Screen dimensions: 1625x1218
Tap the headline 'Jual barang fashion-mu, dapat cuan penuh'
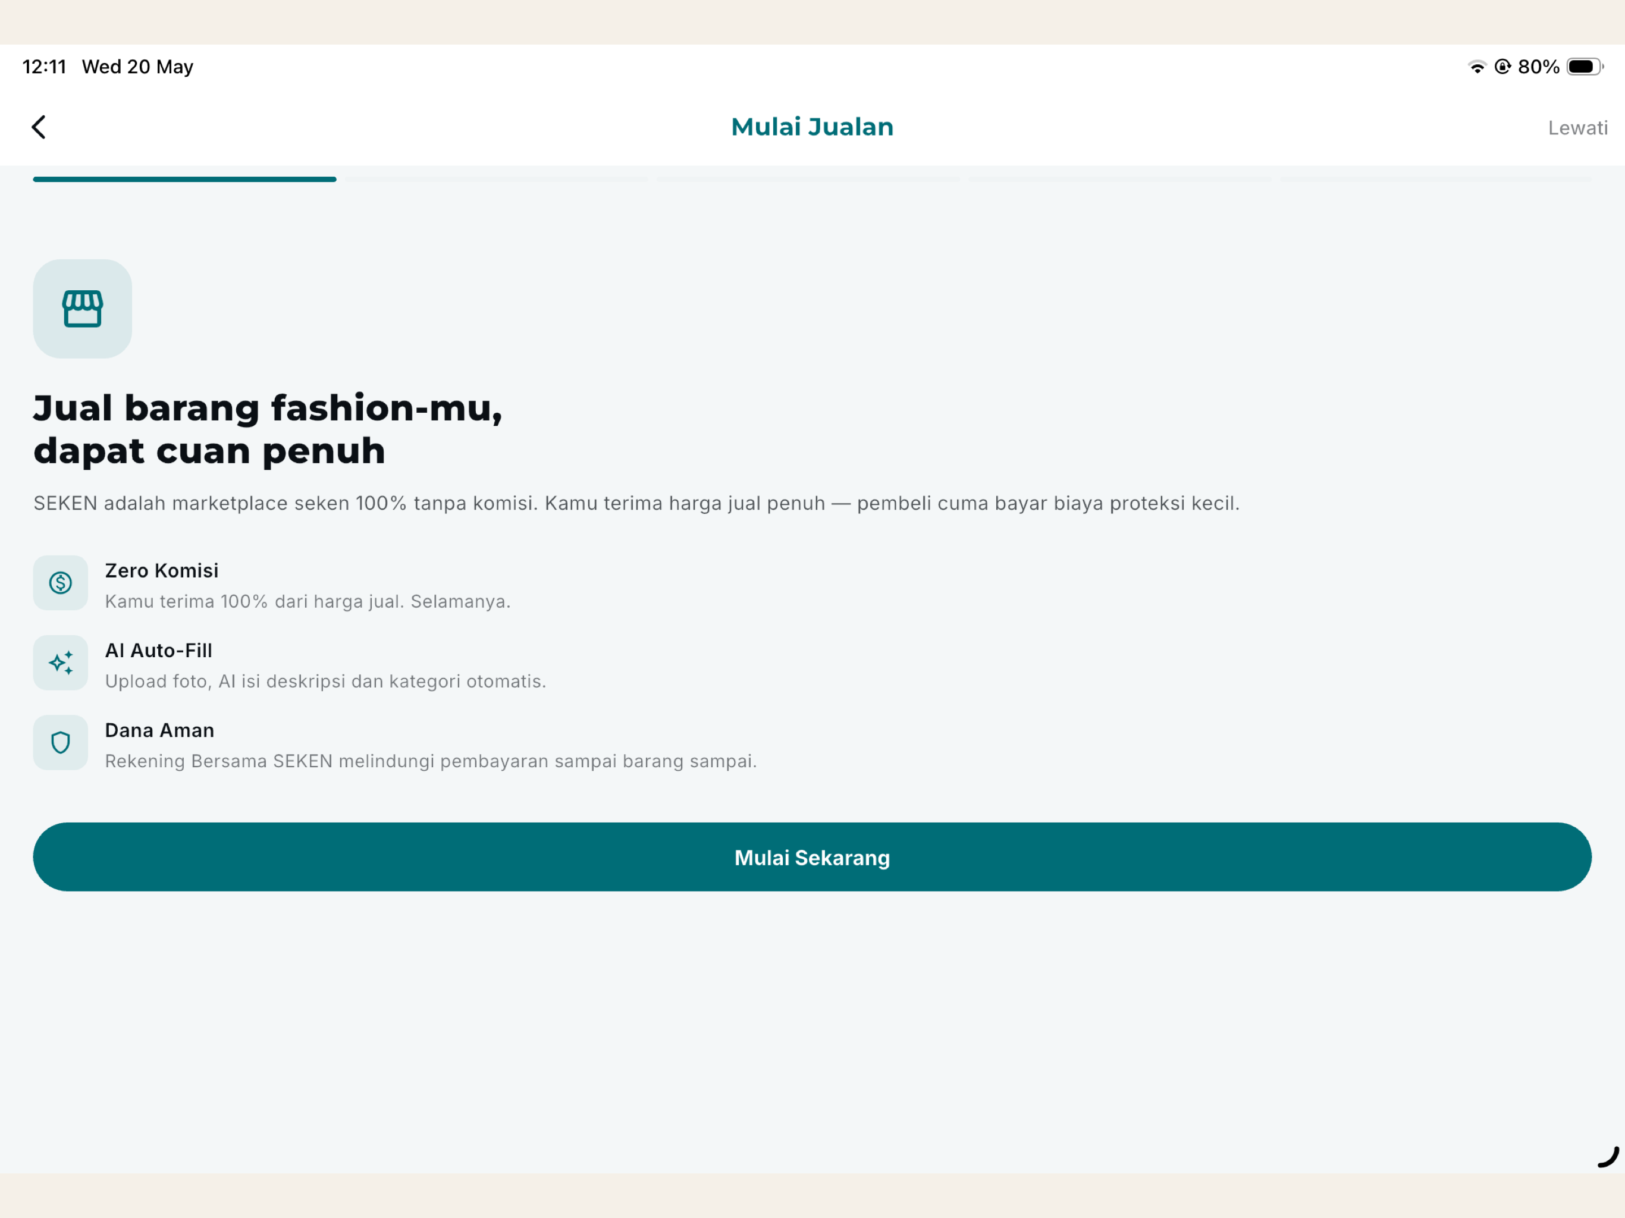coord(268,429)
